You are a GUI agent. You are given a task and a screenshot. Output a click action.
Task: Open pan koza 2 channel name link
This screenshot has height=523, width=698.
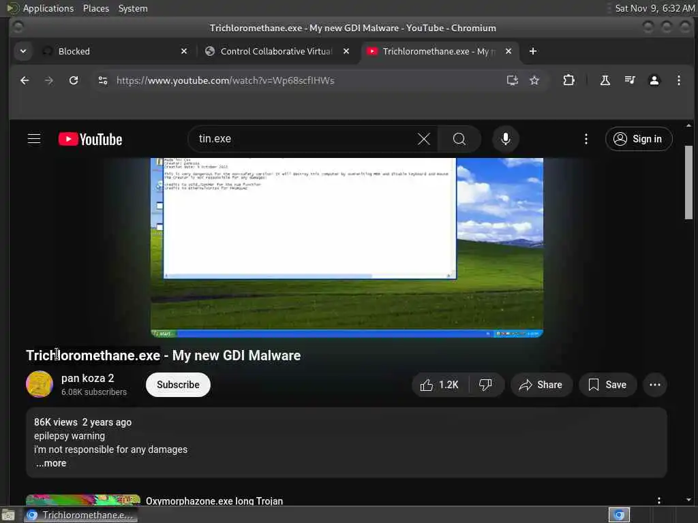tap(88, 378)
